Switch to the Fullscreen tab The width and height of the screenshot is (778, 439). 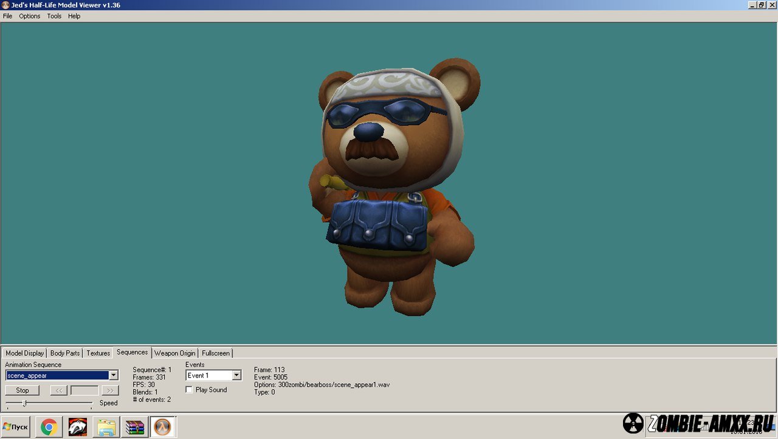pos(216,353)
